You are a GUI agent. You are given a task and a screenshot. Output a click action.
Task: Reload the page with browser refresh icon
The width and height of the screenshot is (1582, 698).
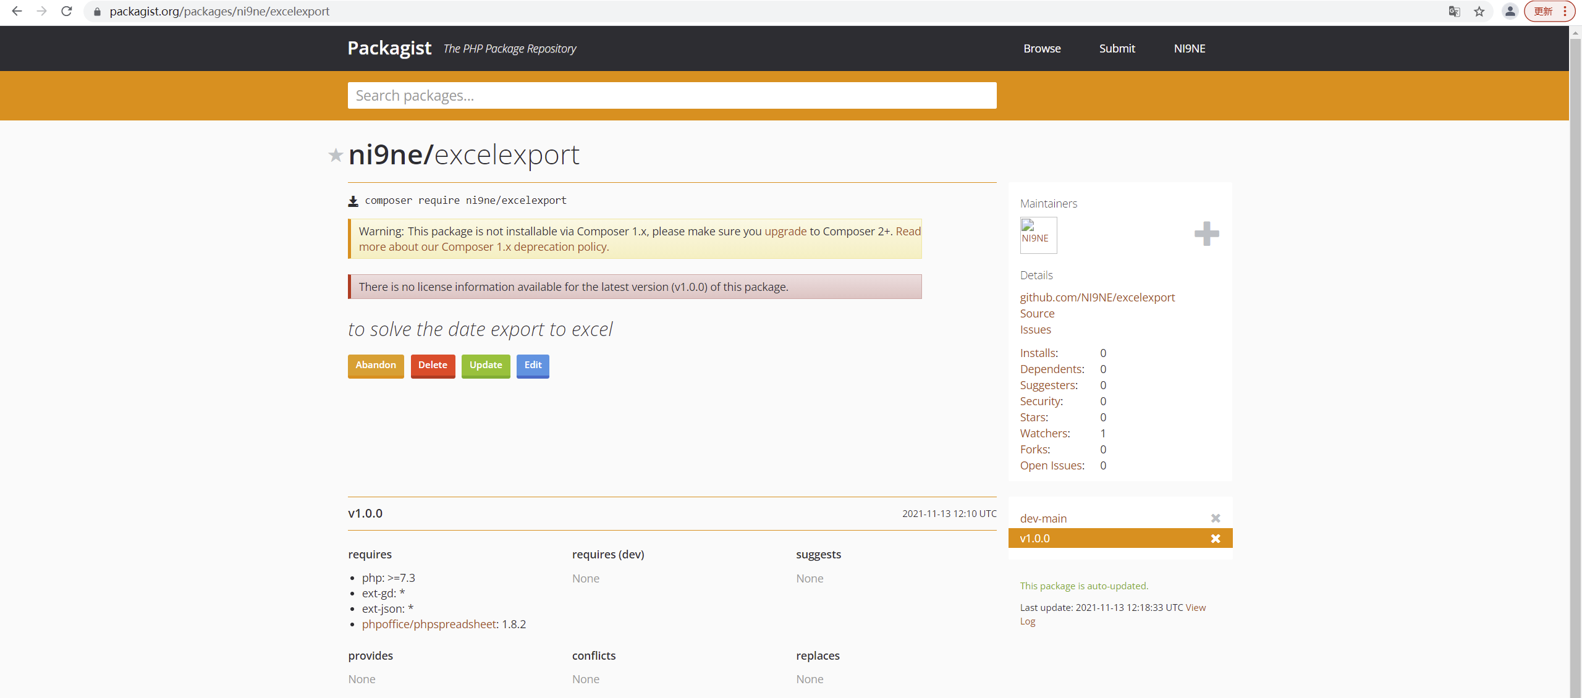tap(67, 11)
